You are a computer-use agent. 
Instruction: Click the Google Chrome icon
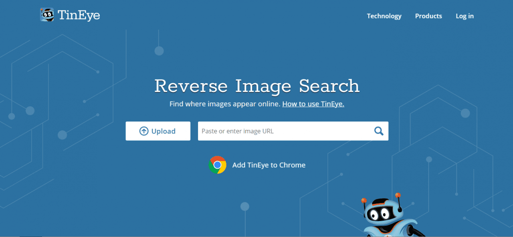(218, 165)
